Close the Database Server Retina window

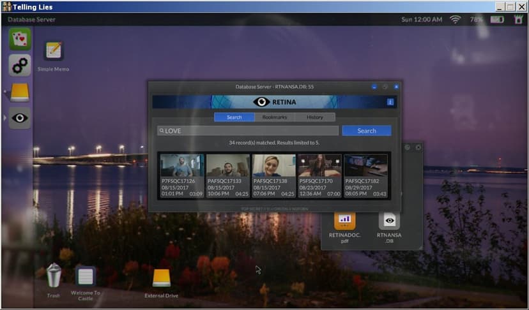[396, 87]
